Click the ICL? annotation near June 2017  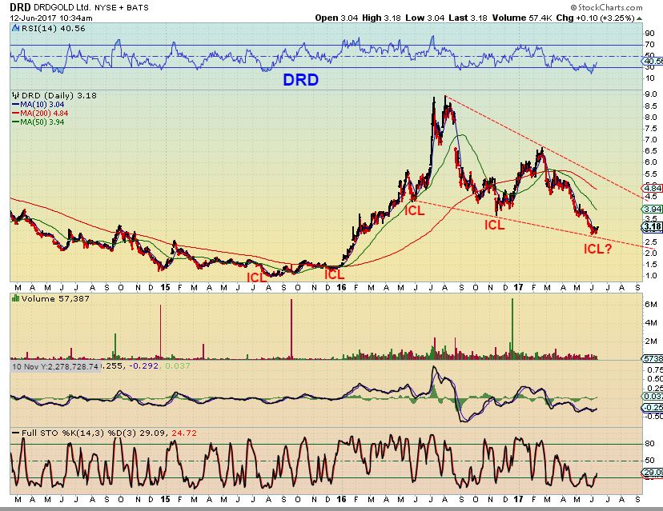click(x=597, y=249)
